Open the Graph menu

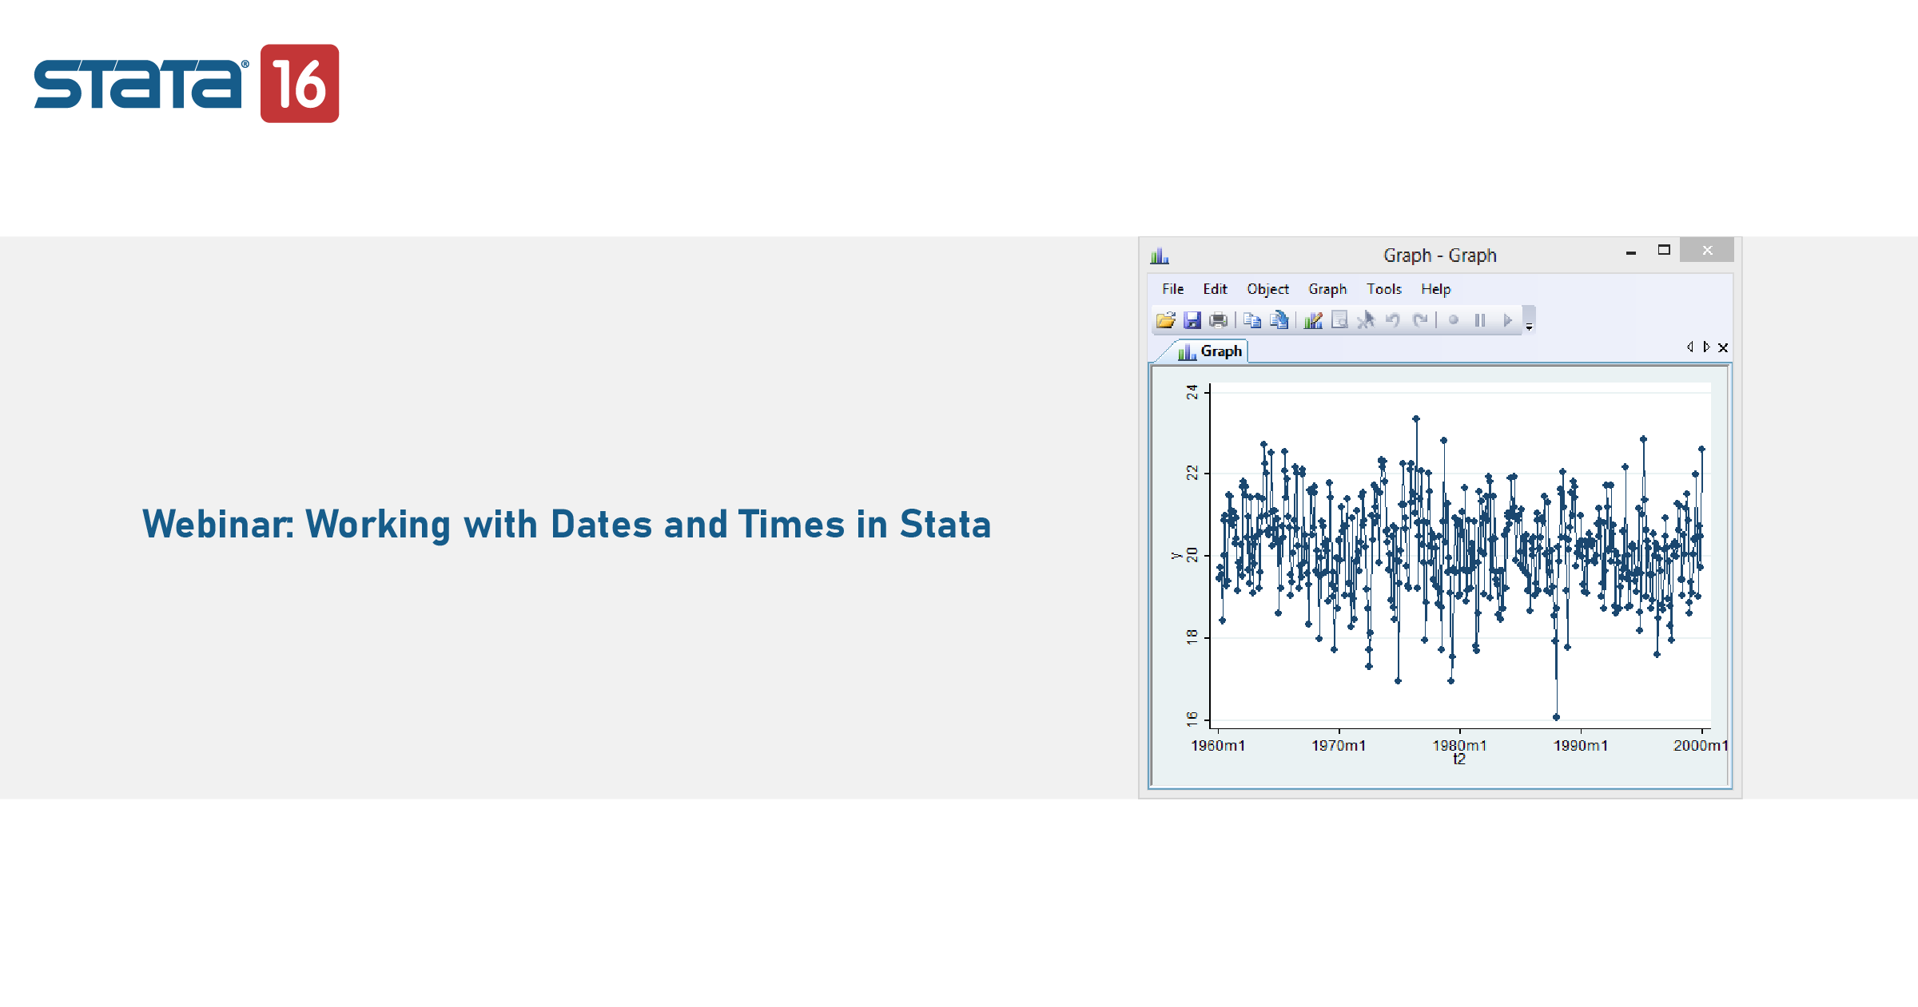pyautogui.click(x=1327, y=289)
